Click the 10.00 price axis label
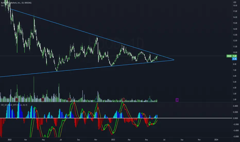The image size is (240, 142). (x=235, y=52)
